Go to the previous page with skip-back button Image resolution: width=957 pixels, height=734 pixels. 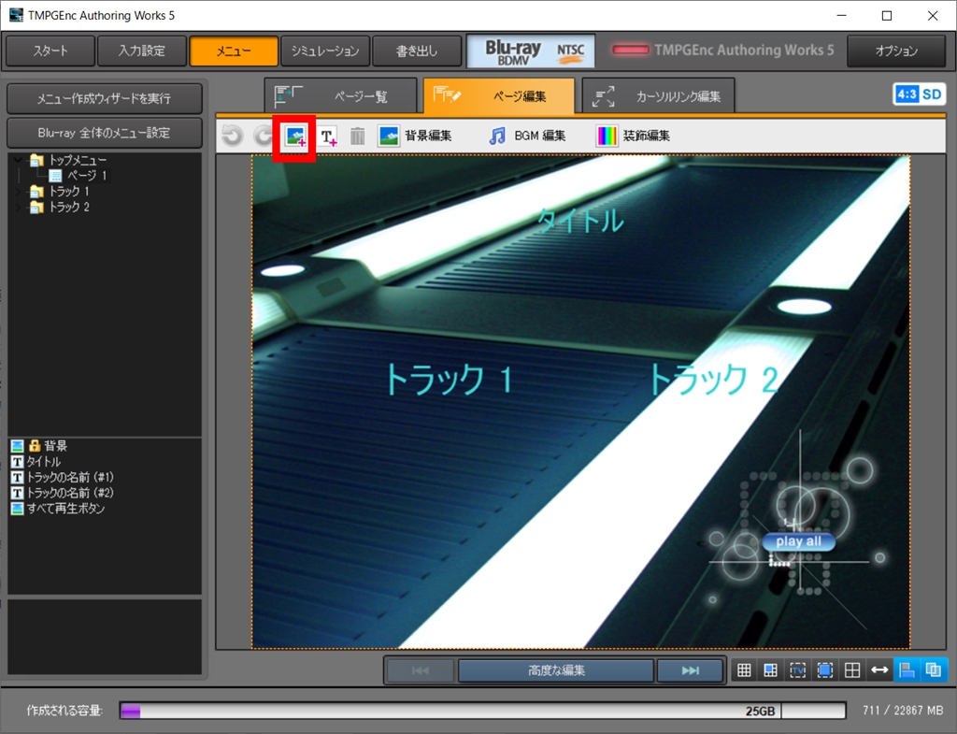point(420,670)
